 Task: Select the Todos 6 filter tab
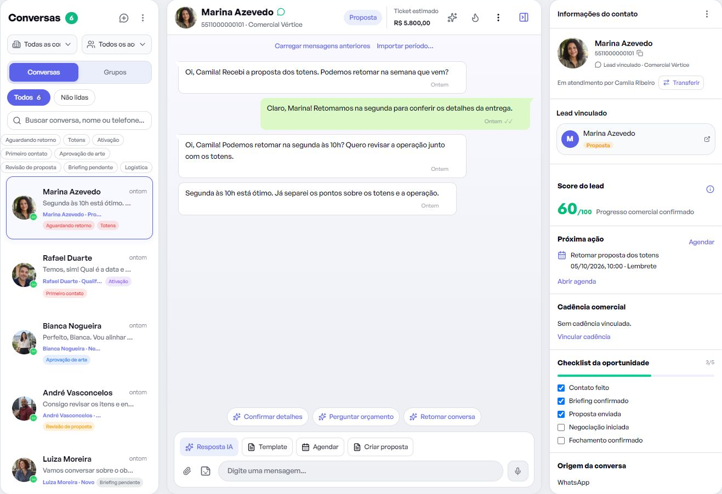(29, 97)
